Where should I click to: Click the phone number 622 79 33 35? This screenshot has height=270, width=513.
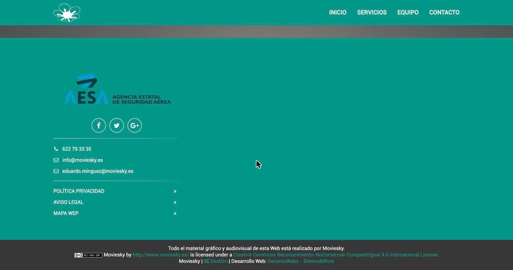tap(77, 149)
